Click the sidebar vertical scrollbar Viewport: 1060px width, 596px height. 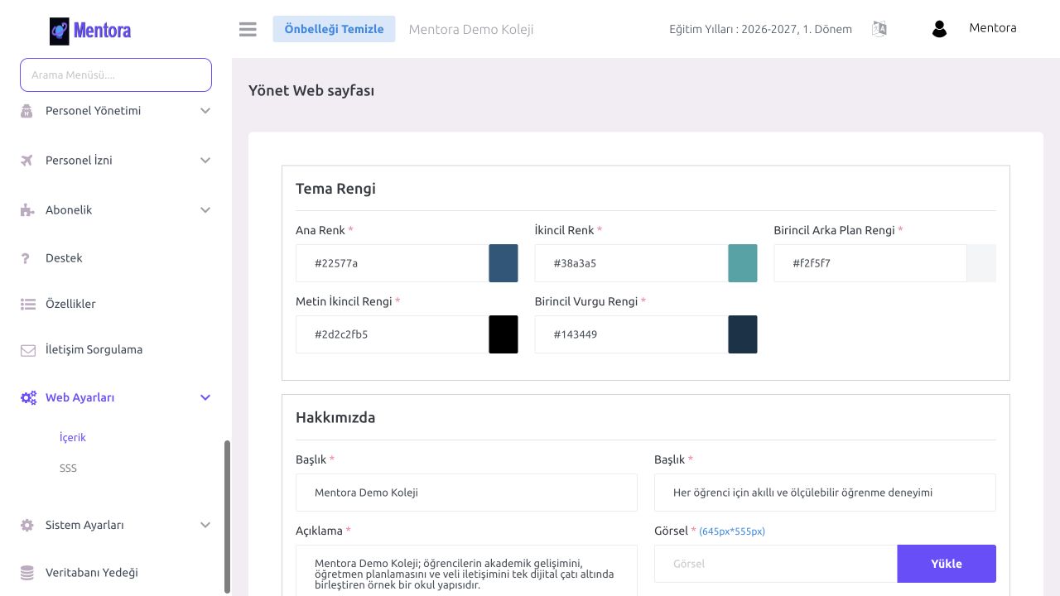pos(227,517)
